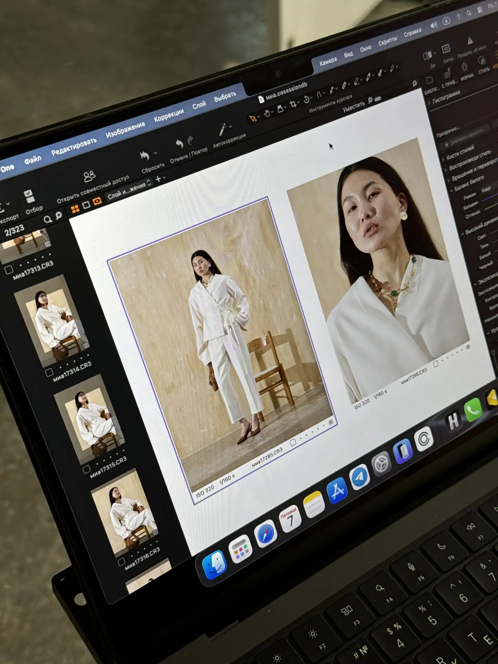
Task: Open the Изображение menu
Action: 126,130
